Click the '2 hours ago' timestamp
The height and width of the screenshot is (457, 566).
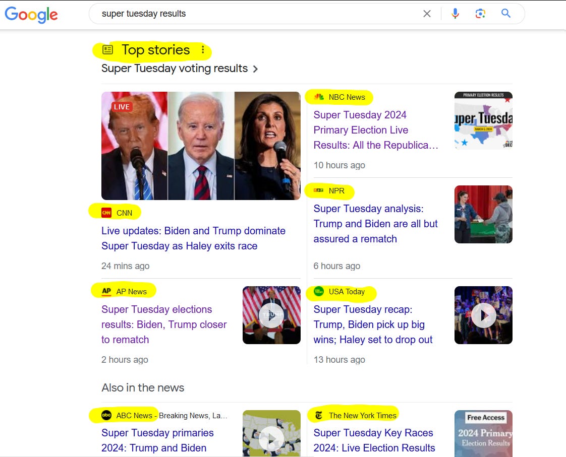(125, 360)
